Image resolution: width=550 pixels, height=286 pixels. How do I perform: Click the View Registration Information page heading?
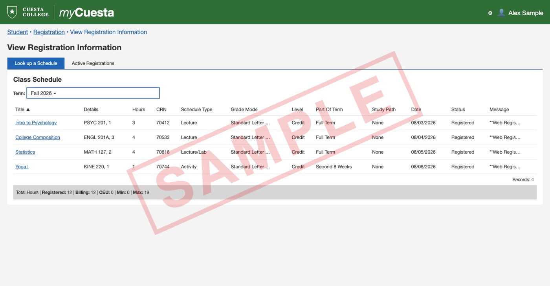[x=64, y=48]
